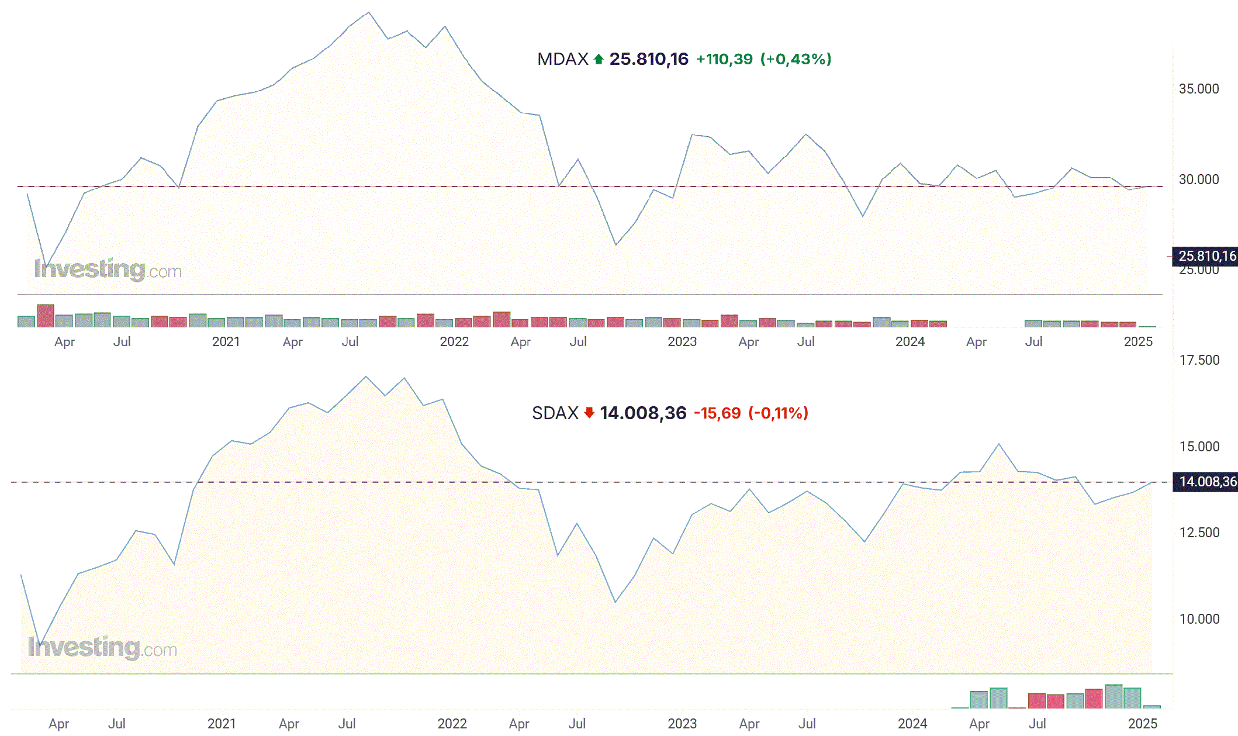Click 2022 on the MDAX time axis

coord(454,341)
